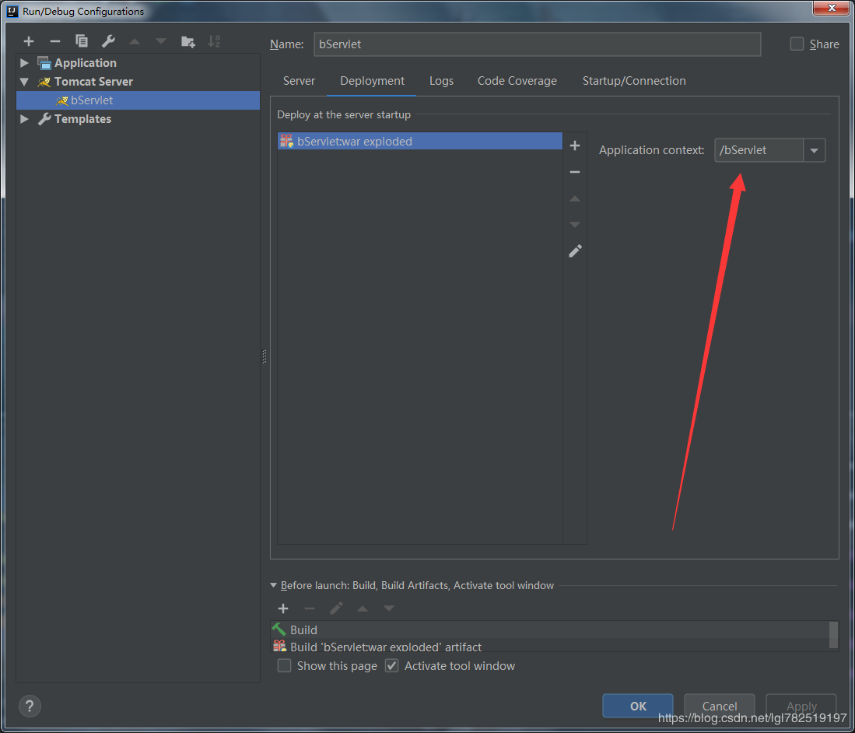Confirm settings with OK button
Viewport: 855px width, 733px height.
[x=637, y=706]
